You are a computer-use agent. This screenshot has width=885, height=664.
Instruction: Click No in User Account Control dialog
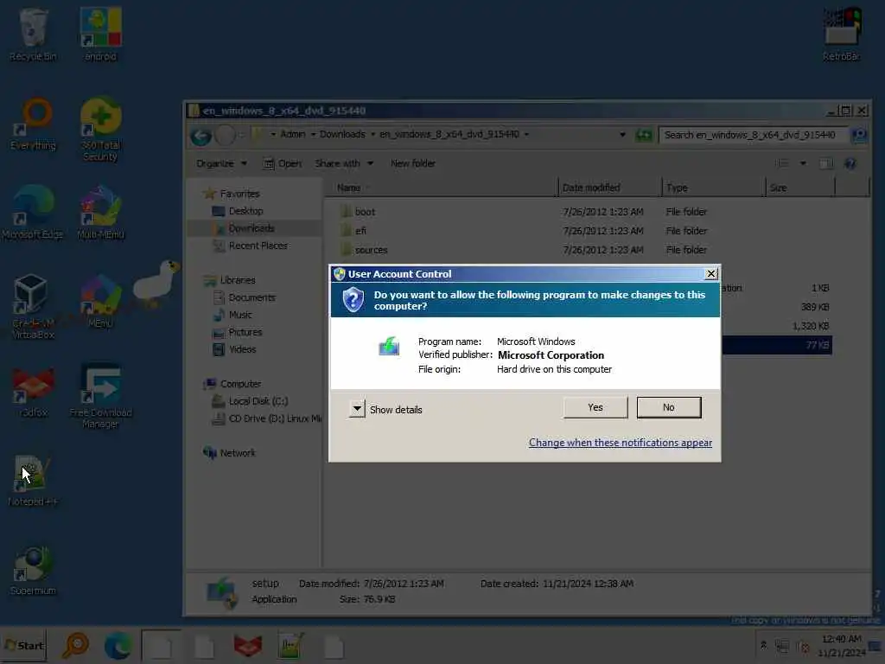(669, 407)
